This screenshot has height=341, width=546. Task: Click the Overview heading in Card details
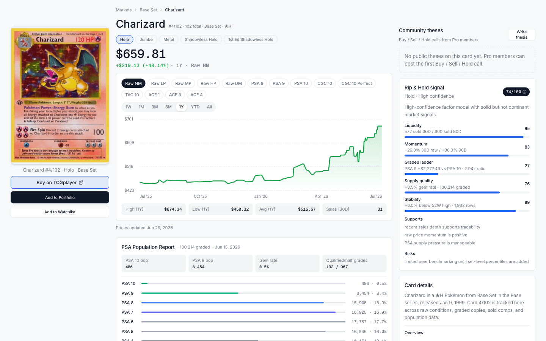coord(414,333)
